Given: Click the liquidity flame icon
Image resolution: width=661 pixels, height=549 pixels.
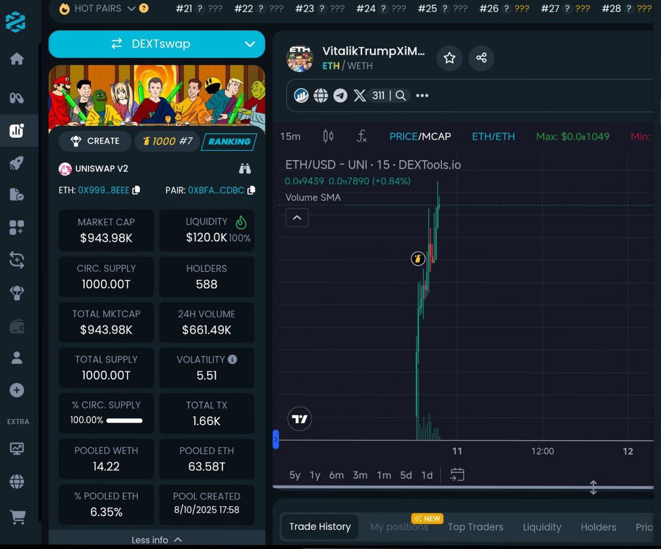Looking at the screenshot, I should click(x=241, y=222).
